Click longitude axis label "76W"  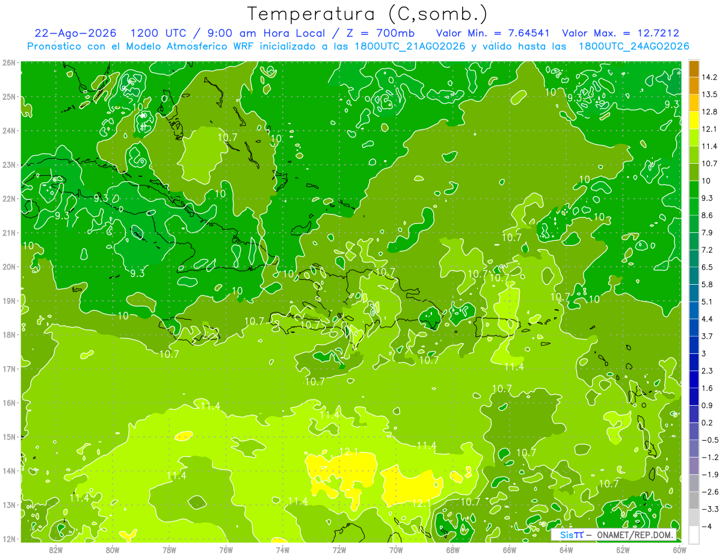click(226, 550)
